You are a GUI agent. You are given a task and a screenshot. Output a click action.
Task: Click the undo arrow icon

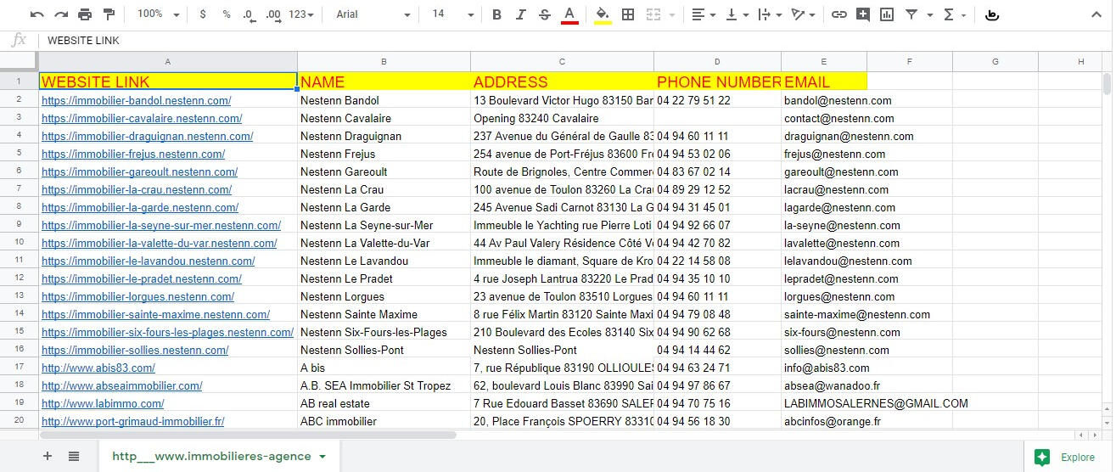[36, 14]
